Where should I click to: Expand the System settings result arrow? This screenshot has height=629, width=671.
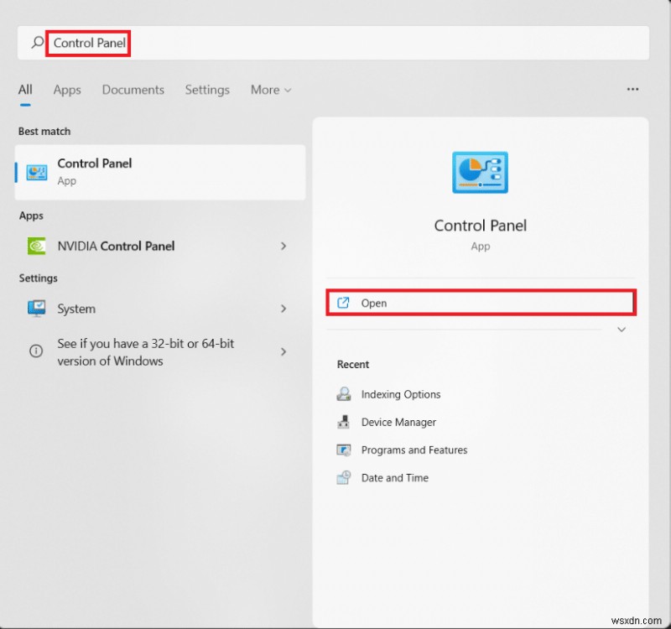(x=283, y=309)
